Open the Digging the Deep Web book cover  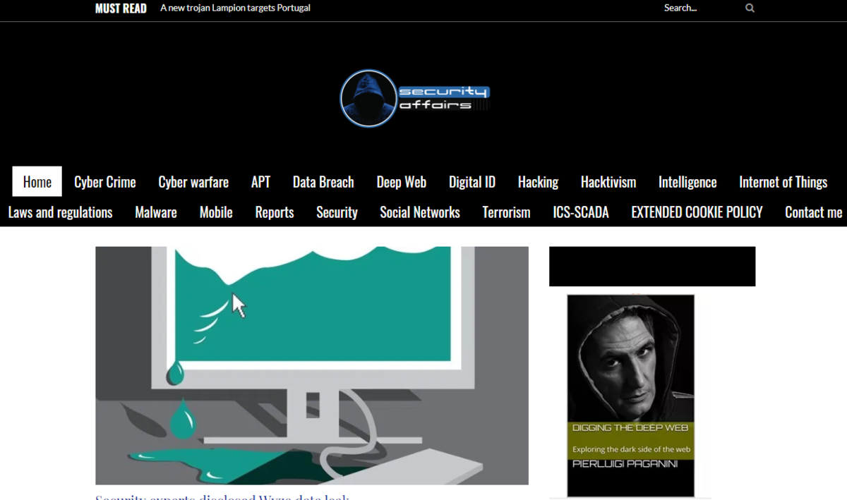pos(631,396)
